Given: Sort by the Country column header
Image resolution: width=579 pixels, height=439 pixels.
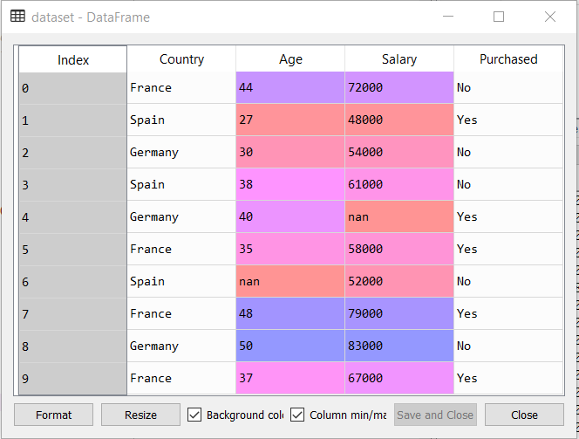Looking at the screenshot, I should tap(181, 59).
